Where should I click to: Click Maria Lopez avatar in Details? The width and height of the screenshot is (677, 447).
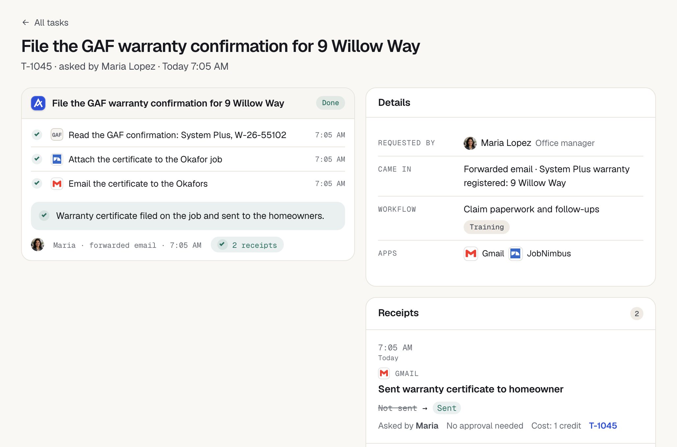[470, 143]
